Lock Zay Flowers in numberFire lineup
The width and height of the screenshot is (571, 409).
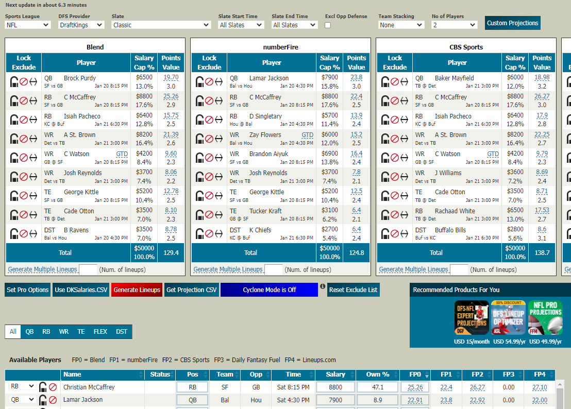click(199, 139)
